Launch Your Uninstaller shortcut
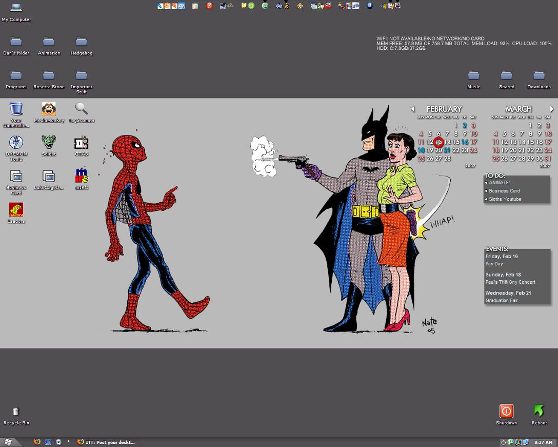This screenshot has height=447, width=558. pos(16,114)
